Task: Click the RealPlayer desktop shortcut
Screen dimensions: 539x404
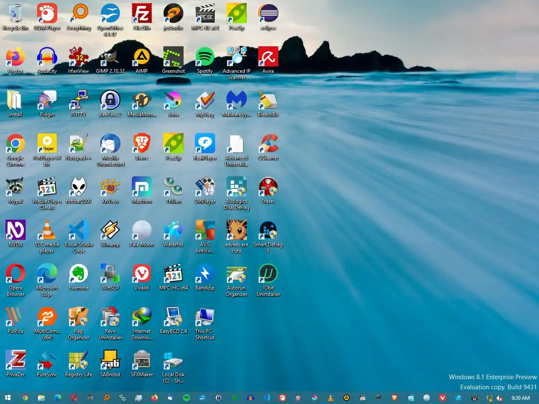Action: 205,148
